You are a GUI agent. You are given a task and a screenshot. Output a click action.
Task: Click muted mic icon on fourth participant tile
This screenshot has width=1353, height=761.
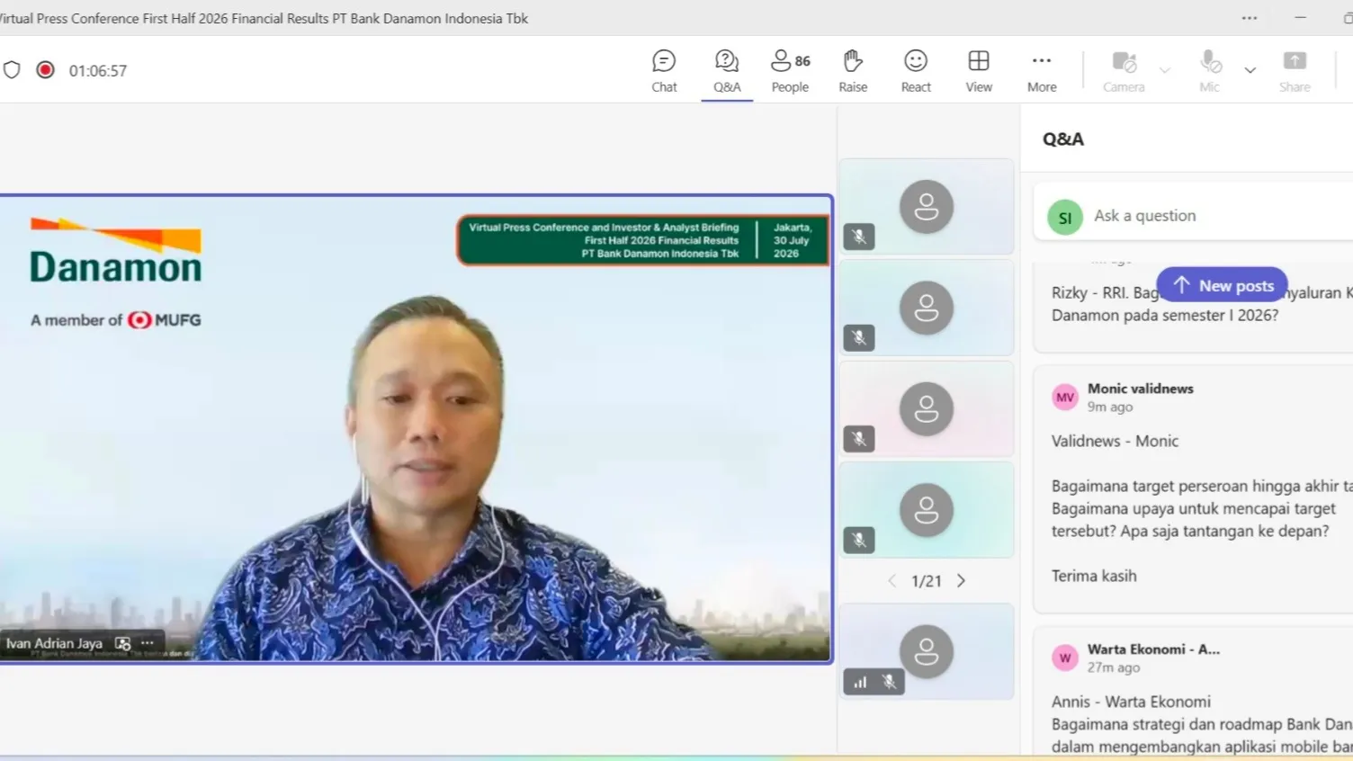(x=859, y=540)
